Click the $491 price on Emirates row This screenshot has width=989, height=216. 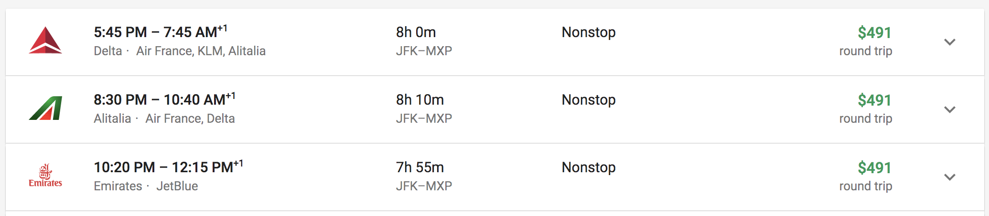[x=874, y=167]
